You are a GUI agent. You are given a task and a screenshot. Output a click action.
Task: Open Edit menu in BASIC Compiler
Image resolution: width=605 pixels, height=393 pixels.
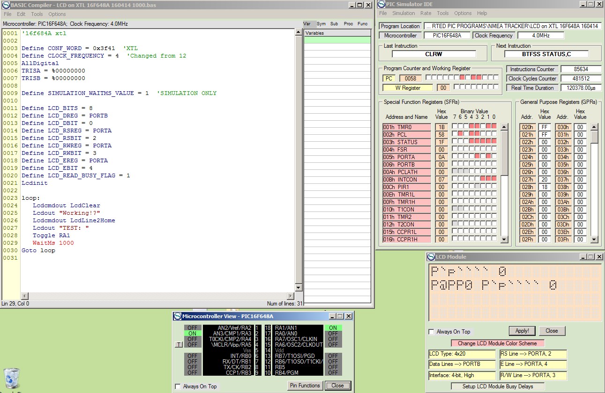tap(21, 14)
